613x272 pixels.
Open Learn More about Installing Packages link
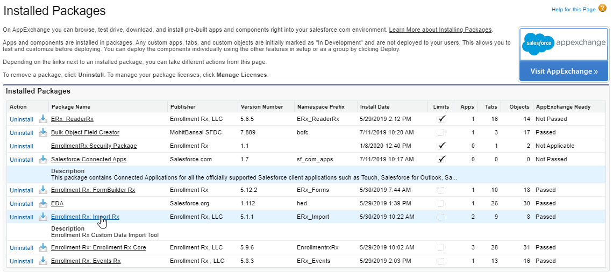point(440,30)
